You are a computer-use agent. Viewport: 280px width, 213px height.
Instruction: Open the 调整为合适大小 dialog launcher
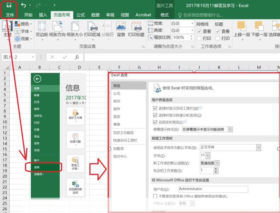tap(192, 47)
